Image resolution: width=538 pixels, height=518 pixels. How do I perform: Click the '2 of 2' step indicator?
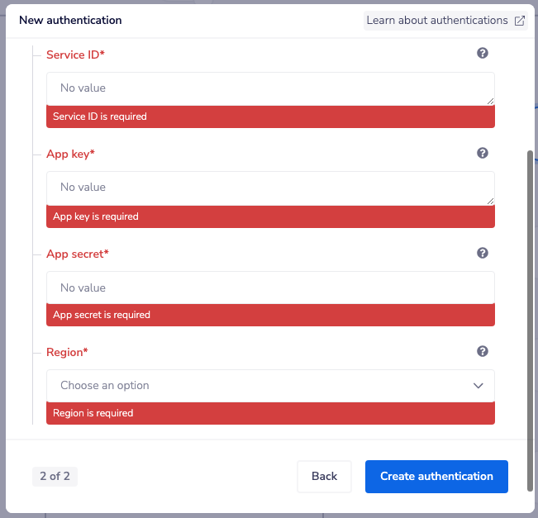(55, 476)
